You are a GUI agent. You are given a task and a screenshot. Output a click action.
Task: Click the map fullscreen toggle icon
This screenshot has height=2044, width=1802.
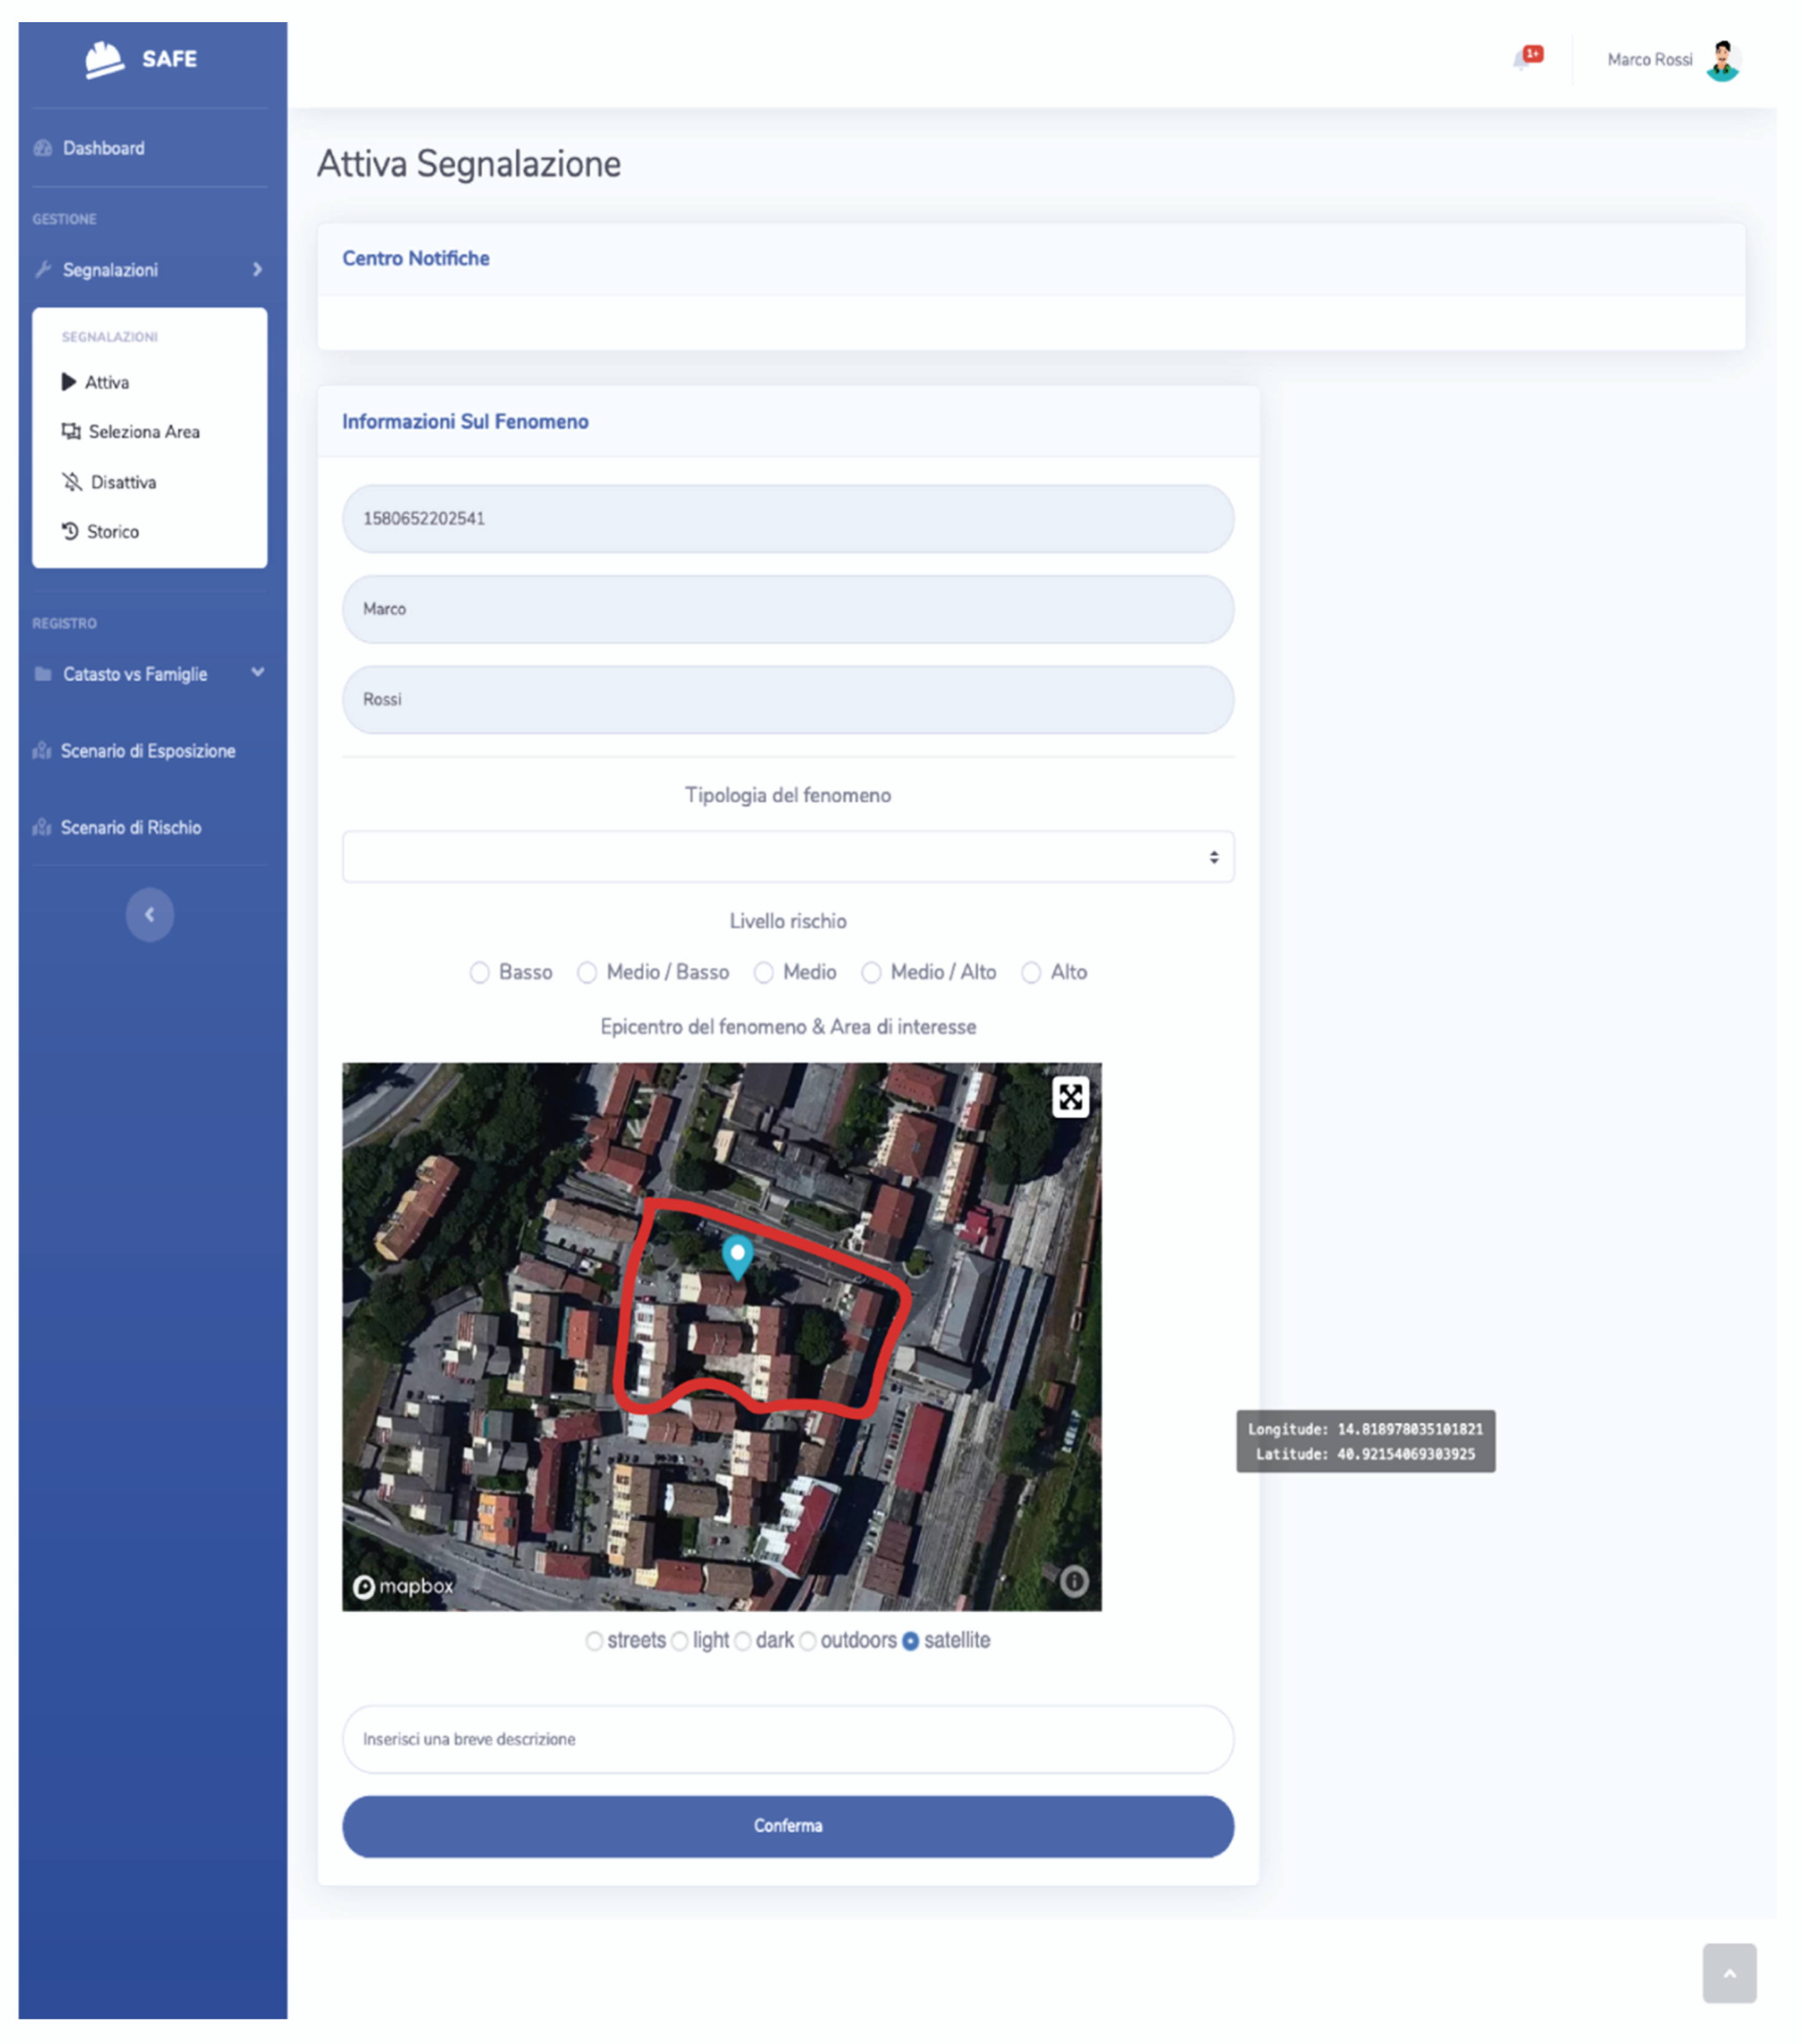[1070, 1097]
